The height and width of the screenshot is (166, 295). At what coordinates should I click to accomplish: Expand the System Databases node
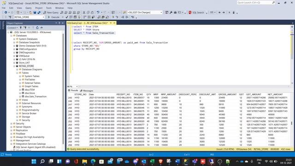coord(14,39)
